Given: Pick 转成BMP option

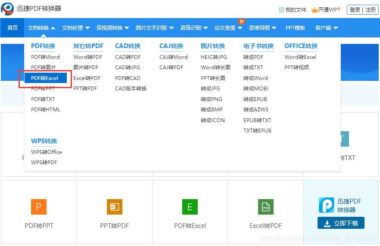Looking at the screenshot, I should pyautogui.click(x=212, y=110).
